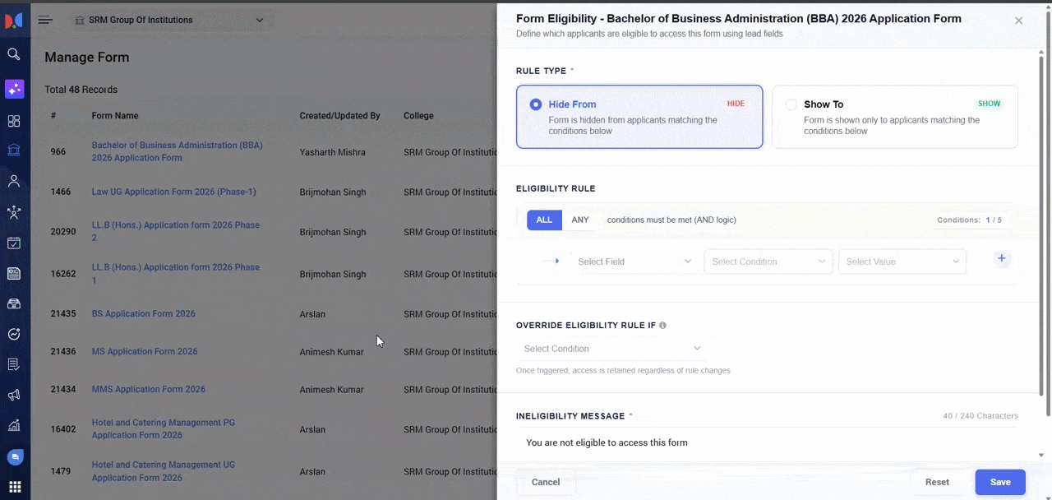1052x500 pixels.
Task: Open MS Application Form 2026 link
Action: [x=145, y=351]
